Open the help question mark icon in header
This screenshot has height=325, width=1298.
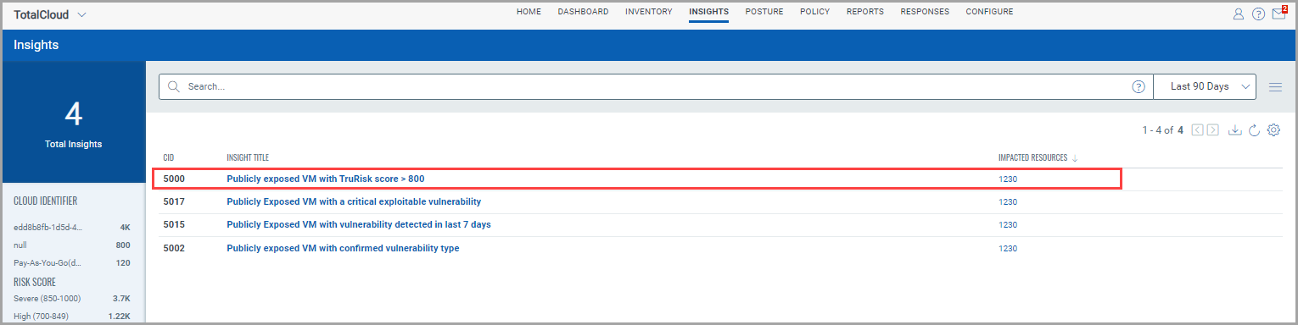1258,14
